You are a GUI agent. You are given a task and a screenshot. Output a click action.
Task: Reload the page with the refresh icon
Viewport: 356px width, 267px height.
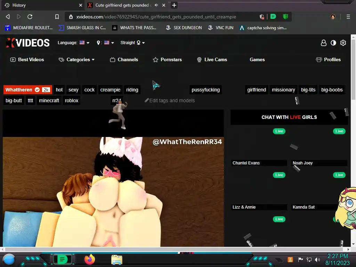[30, 17]
